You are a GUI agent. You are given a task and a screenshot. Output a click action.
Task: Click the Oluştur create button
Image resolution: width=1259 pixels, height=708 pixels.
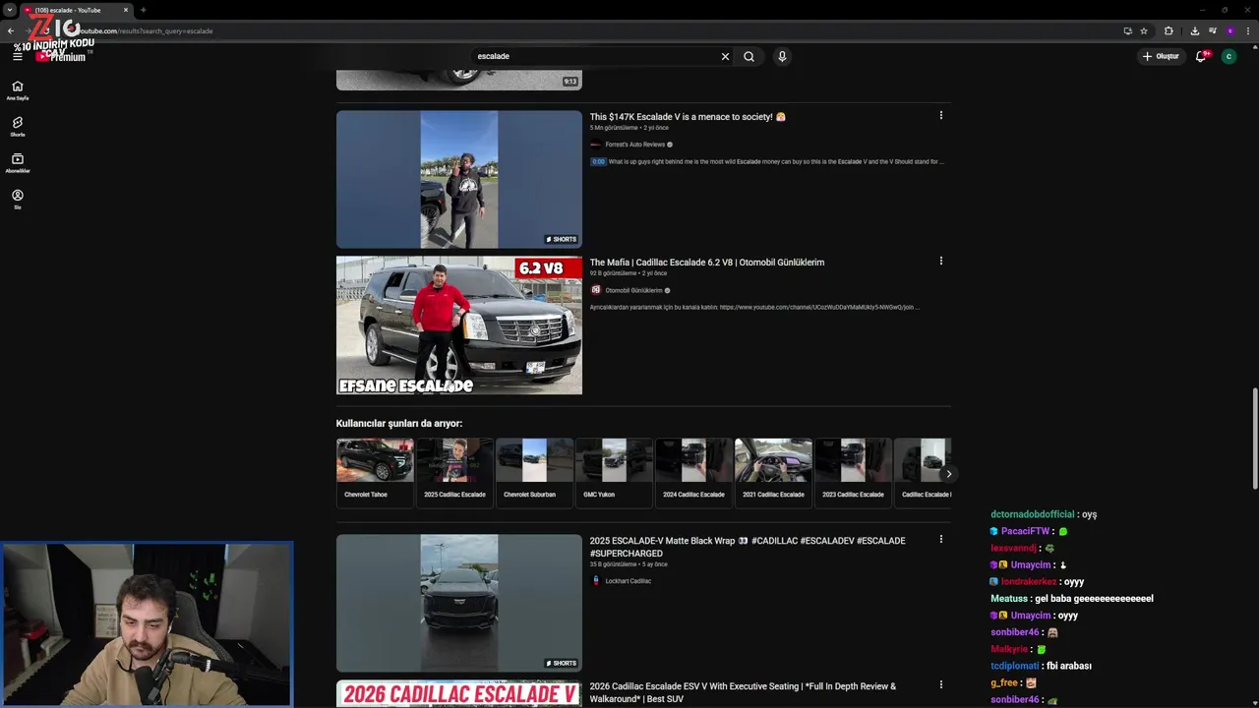coord(1161,56)
